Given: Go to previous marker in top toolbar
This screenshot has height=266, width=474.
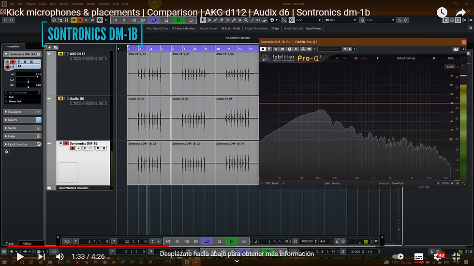Looking at the screenshot, I should 115,20.
